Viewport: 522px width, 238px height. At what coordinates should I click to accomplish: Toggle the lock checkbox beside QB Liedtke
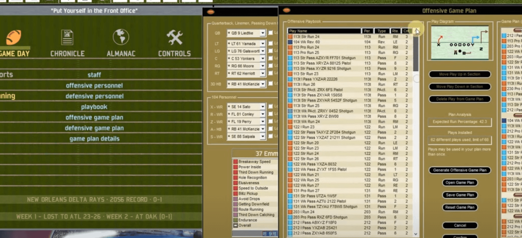tap(271, 33)
